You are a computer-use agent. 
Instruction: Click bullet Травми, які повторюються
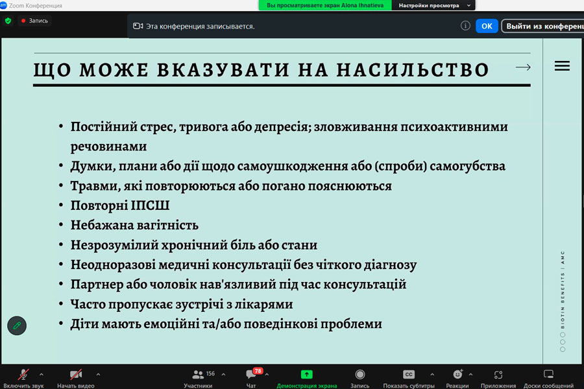[231, 186]
